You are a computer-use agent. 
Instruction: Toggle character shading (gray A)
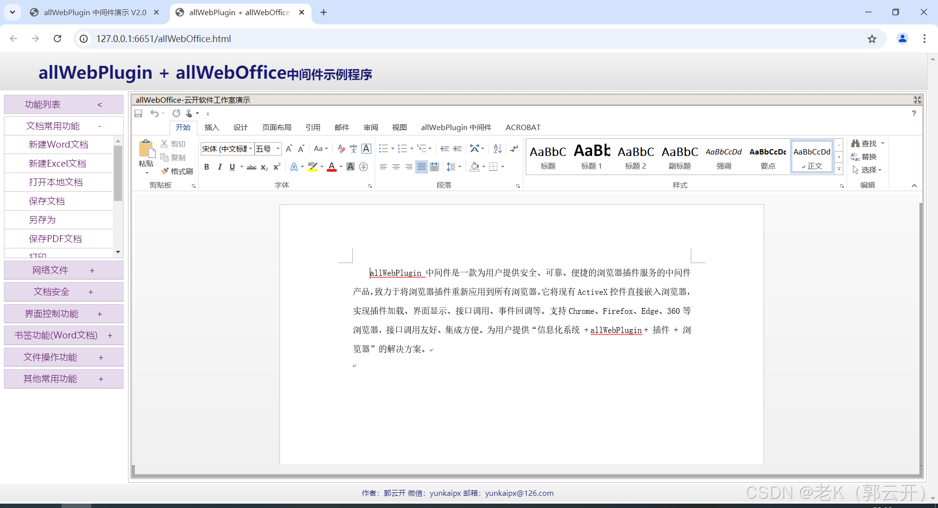click(x=350, y=167)
